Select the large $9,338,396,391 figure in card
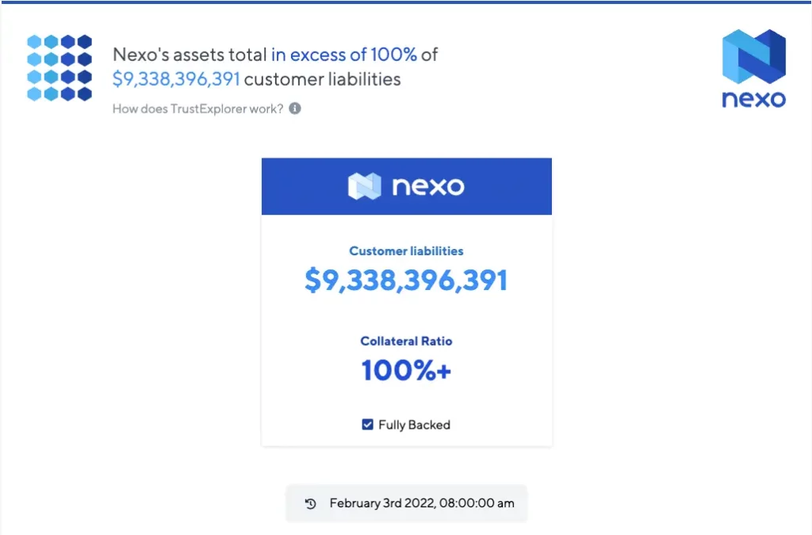This screenshot has width=812, height=535. click(x=406, y=281)
